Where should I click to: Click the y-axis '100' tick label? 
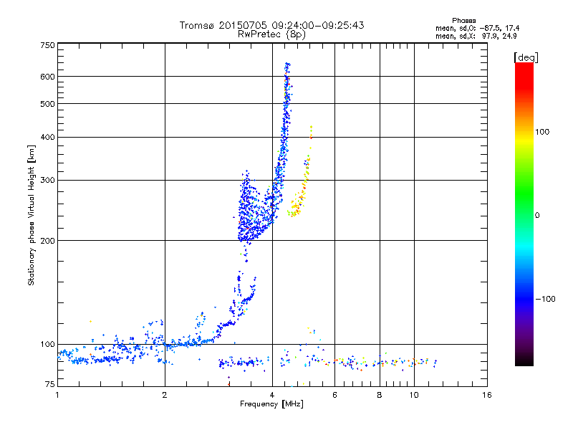click(x=47, y=345)
